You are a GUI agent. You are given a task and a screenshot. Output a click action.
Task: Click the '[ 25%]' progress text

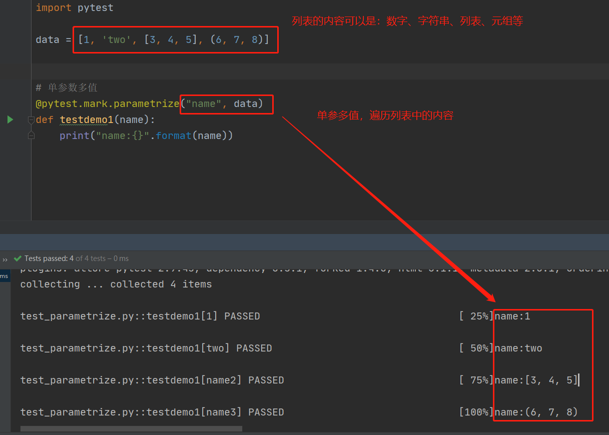click(x=476, y=316)
